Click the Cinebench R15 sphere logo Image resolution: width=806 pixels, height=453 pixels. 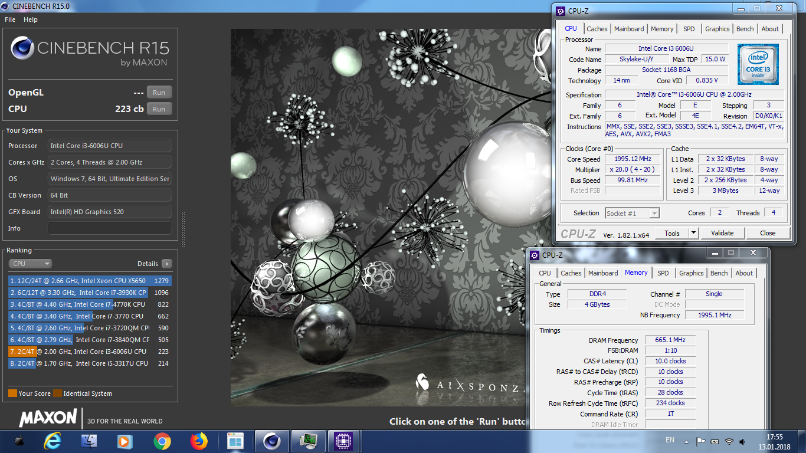(22, 48)
